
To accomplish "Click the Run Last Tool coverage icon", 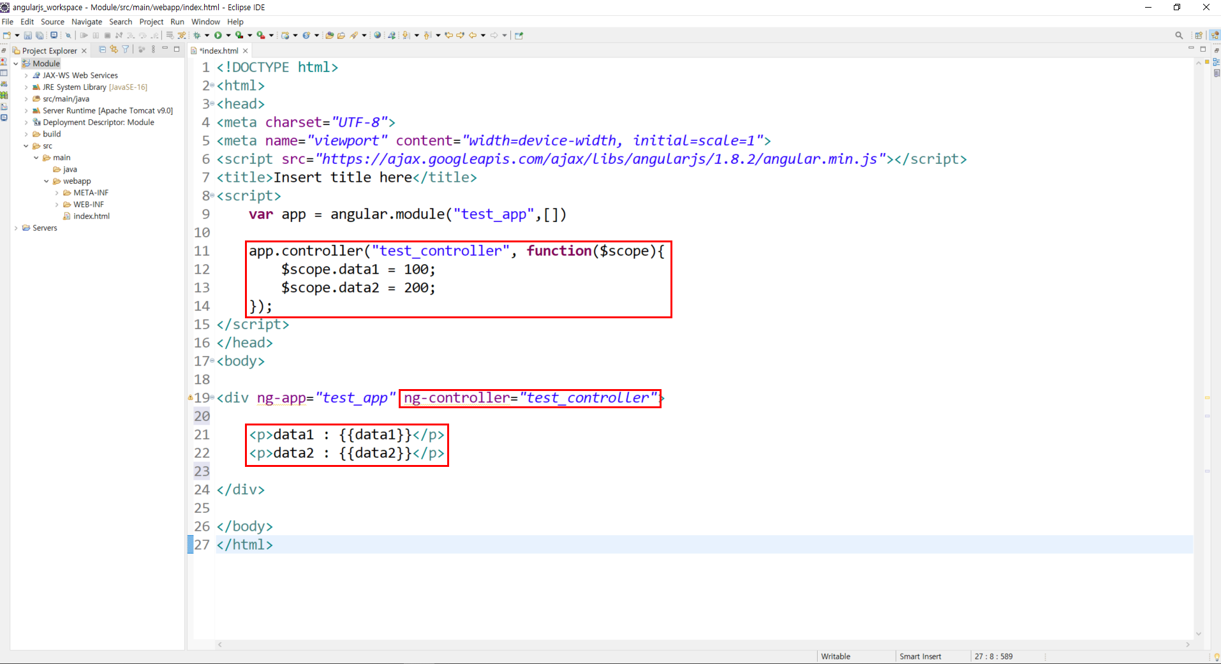I will (239, 35).
